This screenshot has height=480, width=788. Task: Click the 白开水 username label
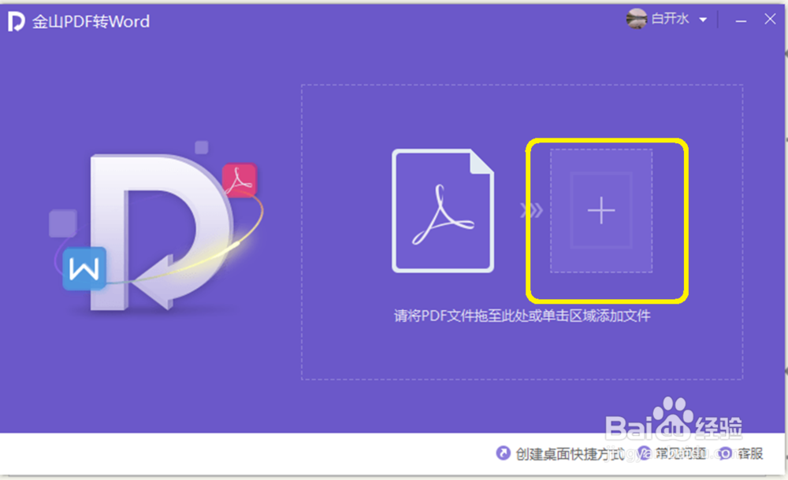coord(671,19)
